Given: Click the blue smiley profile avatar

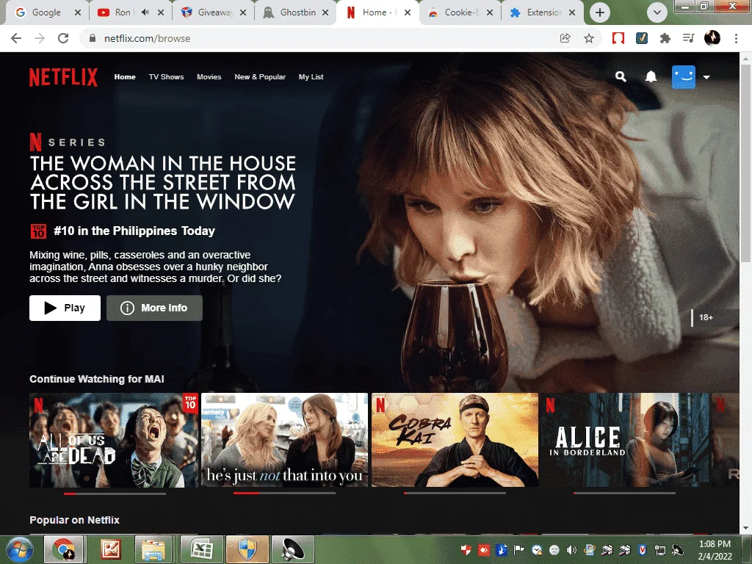Looking at the screenshot, I should click(x=684, y=76).
